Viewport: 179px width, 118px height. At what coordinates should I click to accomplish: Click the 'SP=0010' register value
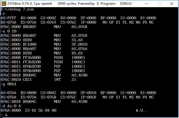click(88, 93)
